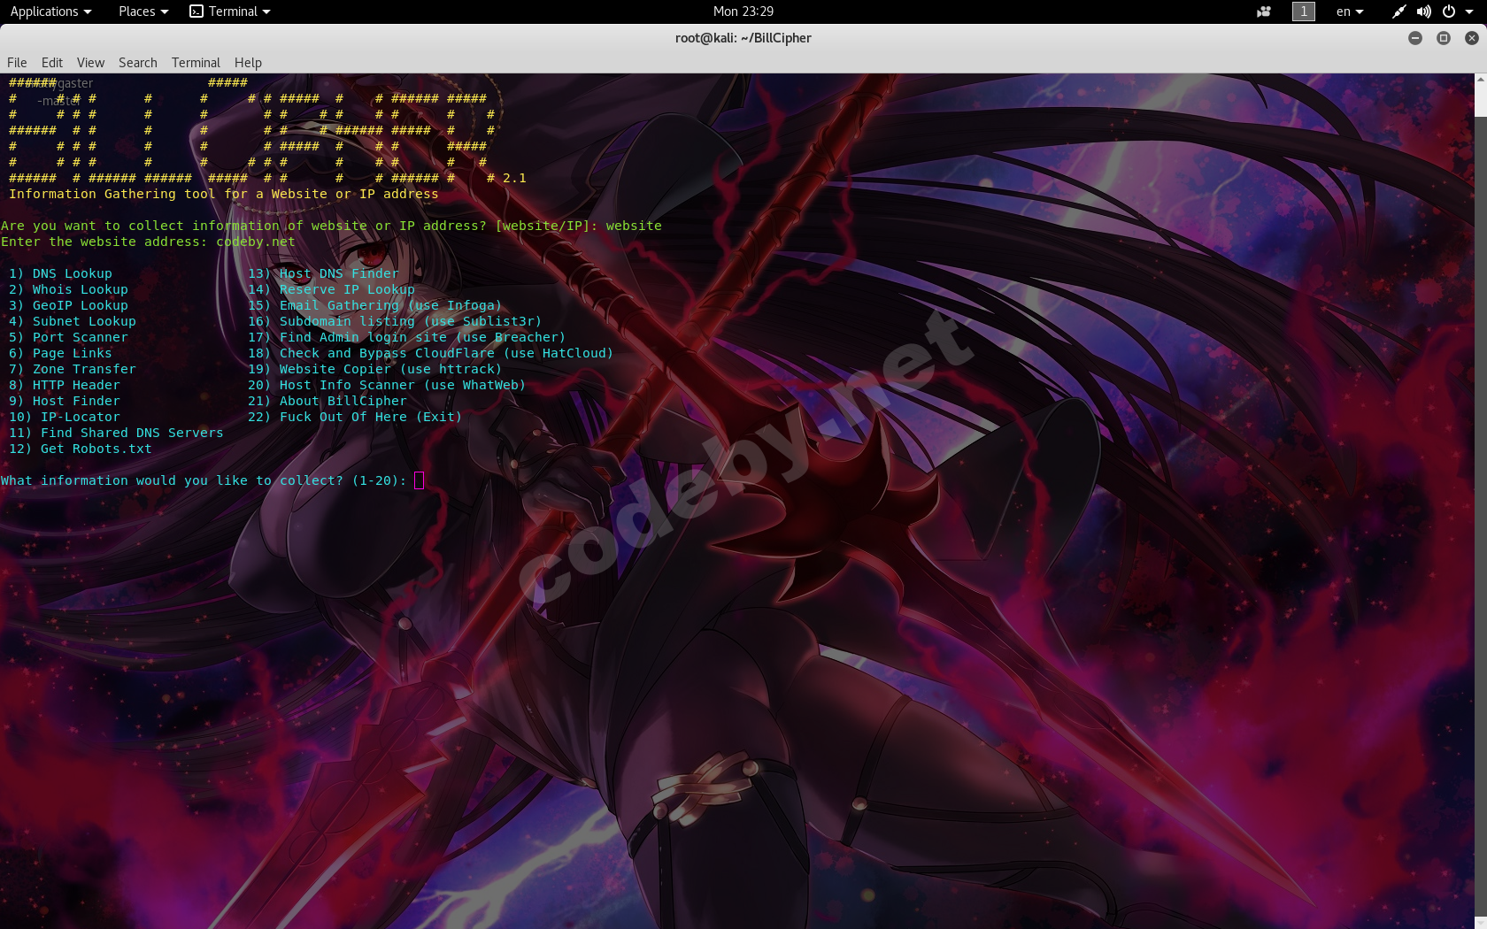
Task: Click the volume speaker icon
Action: [1423, 12]
